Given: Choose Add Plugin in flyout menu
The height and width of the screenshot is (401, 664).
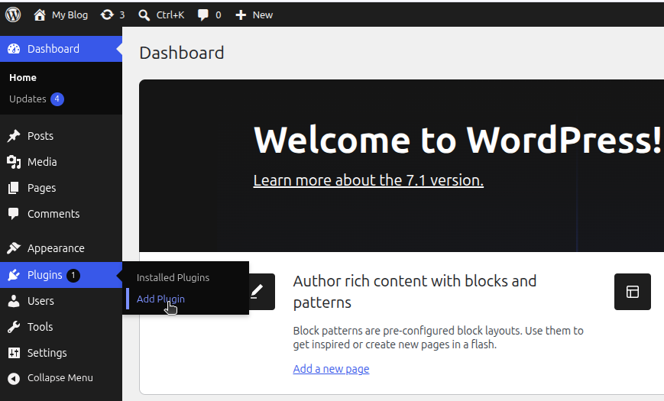Looking at the screenshot, I should click(160, 299).
